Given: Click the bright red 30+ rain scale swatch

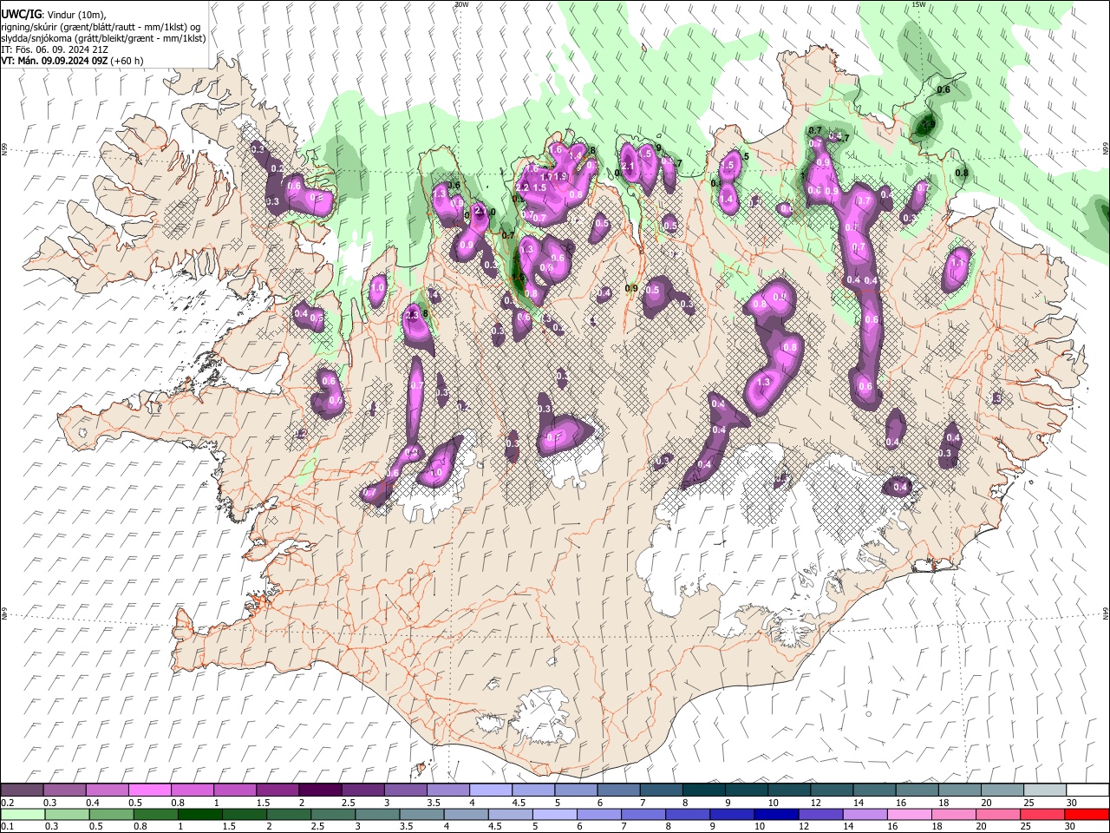Looking at the screenshot, I should point(1087,815).
